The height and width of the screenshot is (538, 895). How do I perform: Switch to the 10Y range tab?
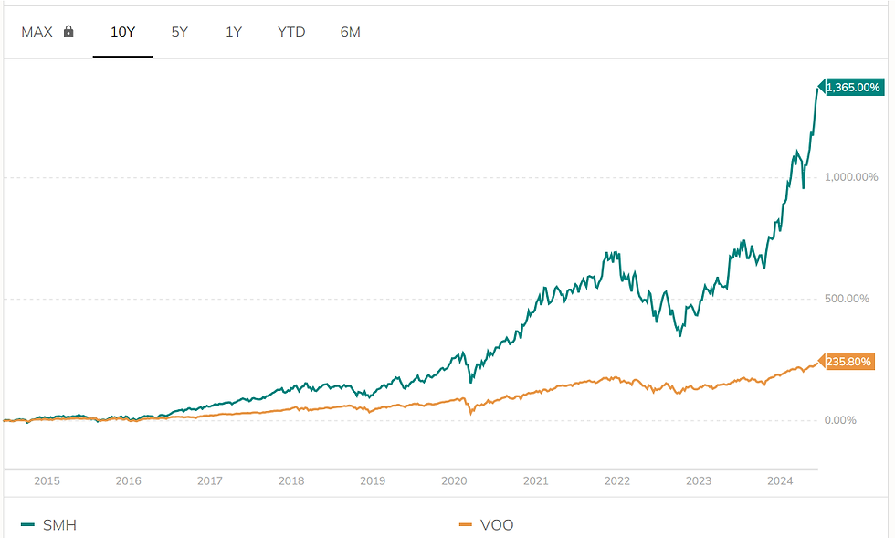[122, 32]
